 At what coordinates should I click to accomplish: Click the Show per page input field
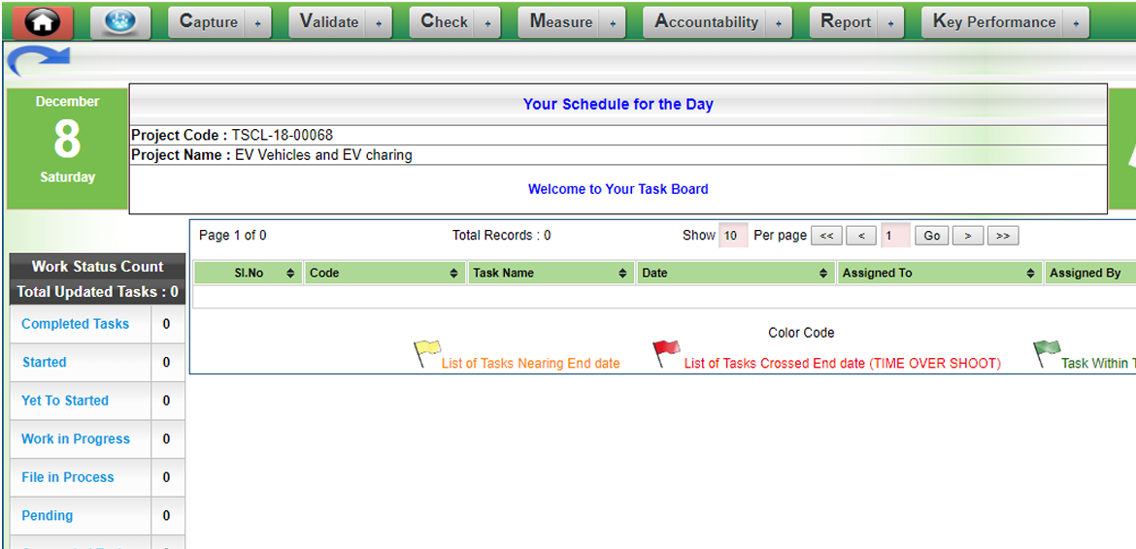click(x=732, y=236)
